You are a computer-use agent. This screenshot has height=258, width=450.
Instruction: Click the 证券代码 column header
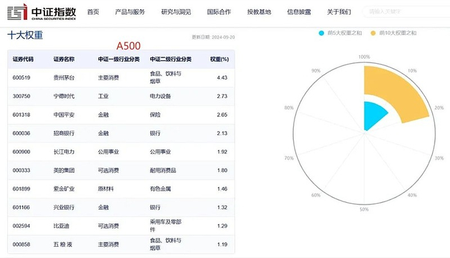(23, 59)
